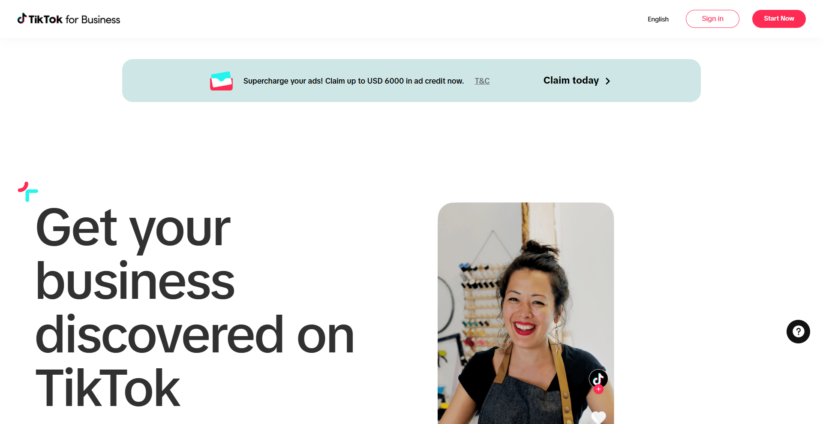Click the chevron arrow beside Claim today
The height and width of the screenshot is (424, 823).
[x=608, y=81]
